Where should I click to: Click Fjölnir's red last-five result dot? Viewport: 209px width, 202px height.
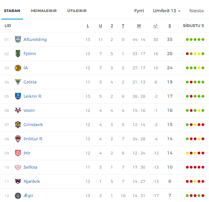click(187, 54)
